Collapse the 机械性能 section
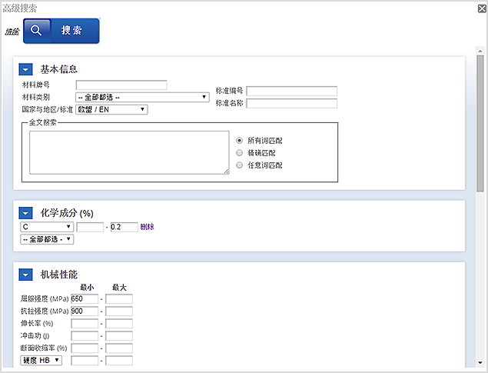488x373 pixels. (x=25, y=275)
